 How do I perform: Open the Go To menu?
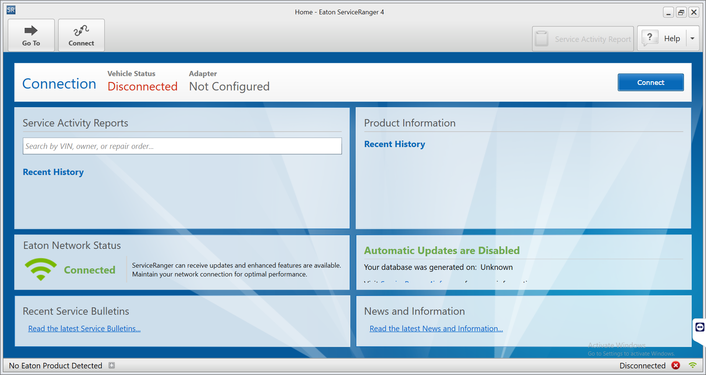click(31, 35)
